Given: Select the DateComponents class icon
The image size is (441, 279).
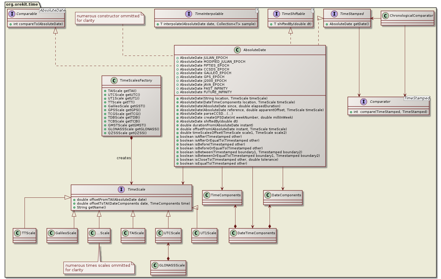Looking at the screenshot, I should [x=267, y=195].
